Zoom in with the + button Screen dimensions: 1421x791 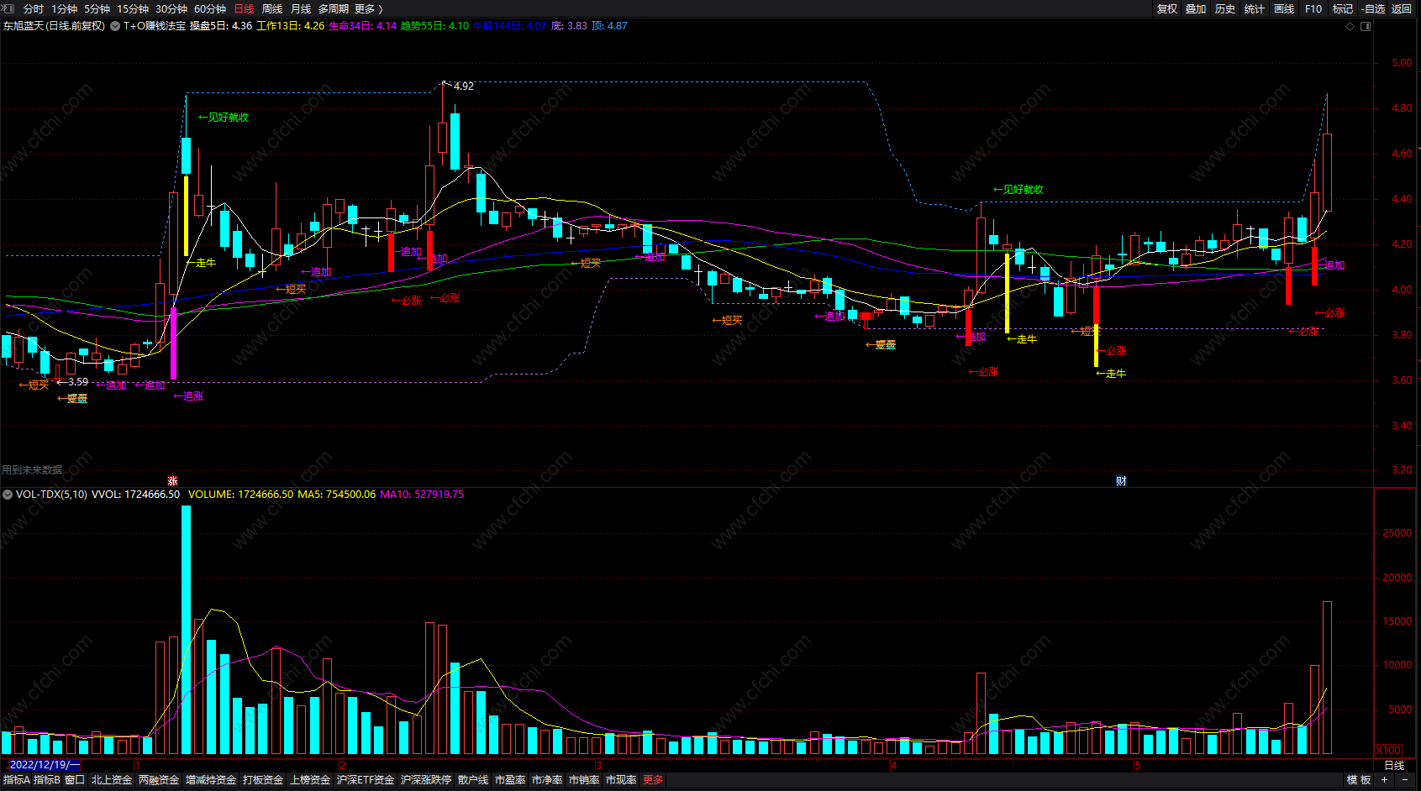point(1385,780)
